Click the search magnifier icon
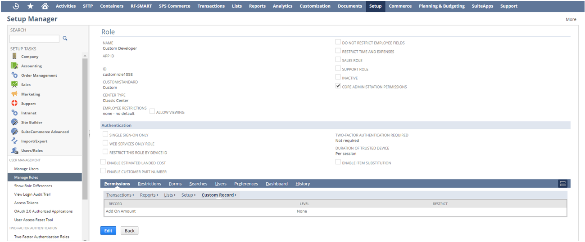 click(65, 39)
